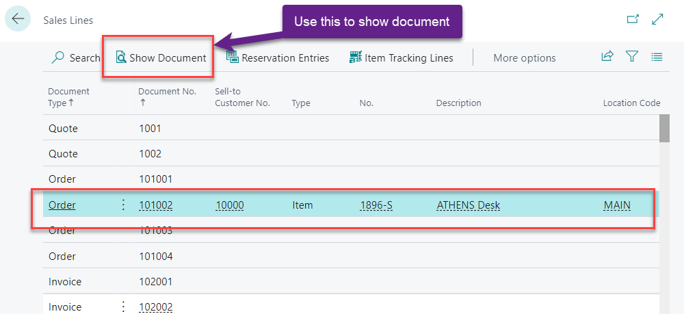684x314 pixels.
Task: Sort by Document Type column header
Action: [68, 97]
